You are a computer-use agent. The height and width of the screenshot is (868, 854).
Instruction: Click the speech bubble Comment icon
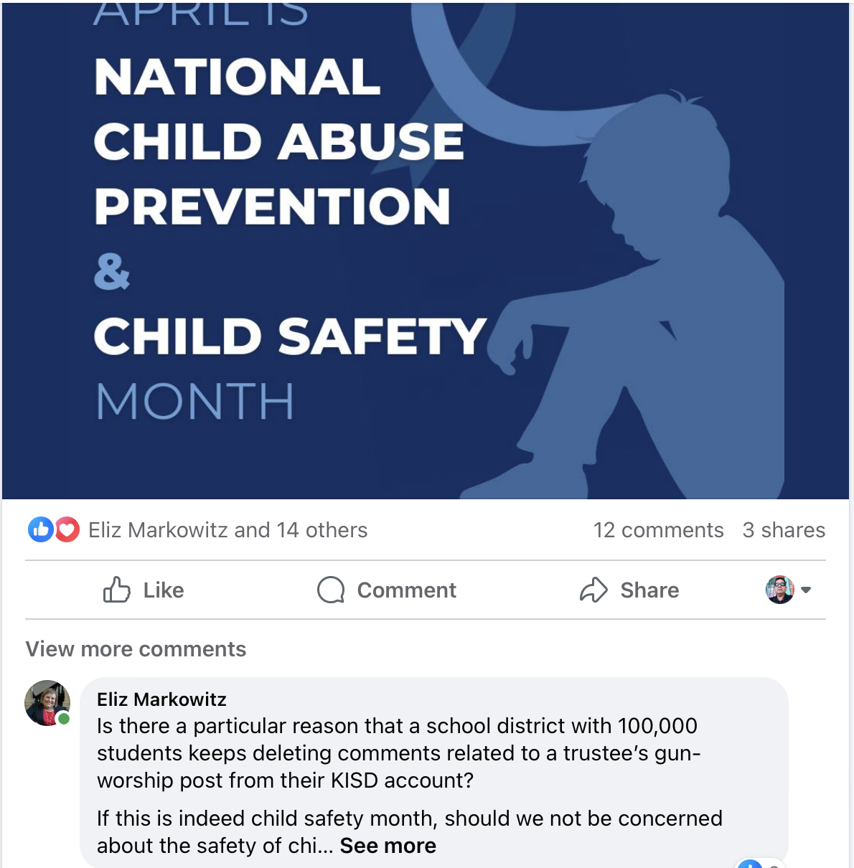331,590
